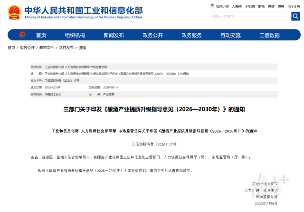This screenshot has width=304, height=212.
Task: Open the 首页 navigation tab
Action: point(41,35)
